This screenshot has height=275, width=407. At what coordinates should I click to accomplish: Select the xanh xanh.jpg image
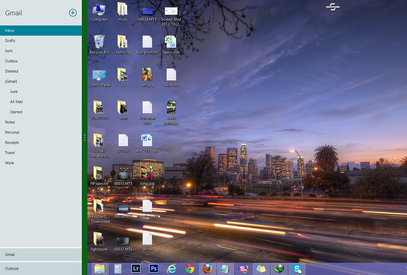pos(171,113)
